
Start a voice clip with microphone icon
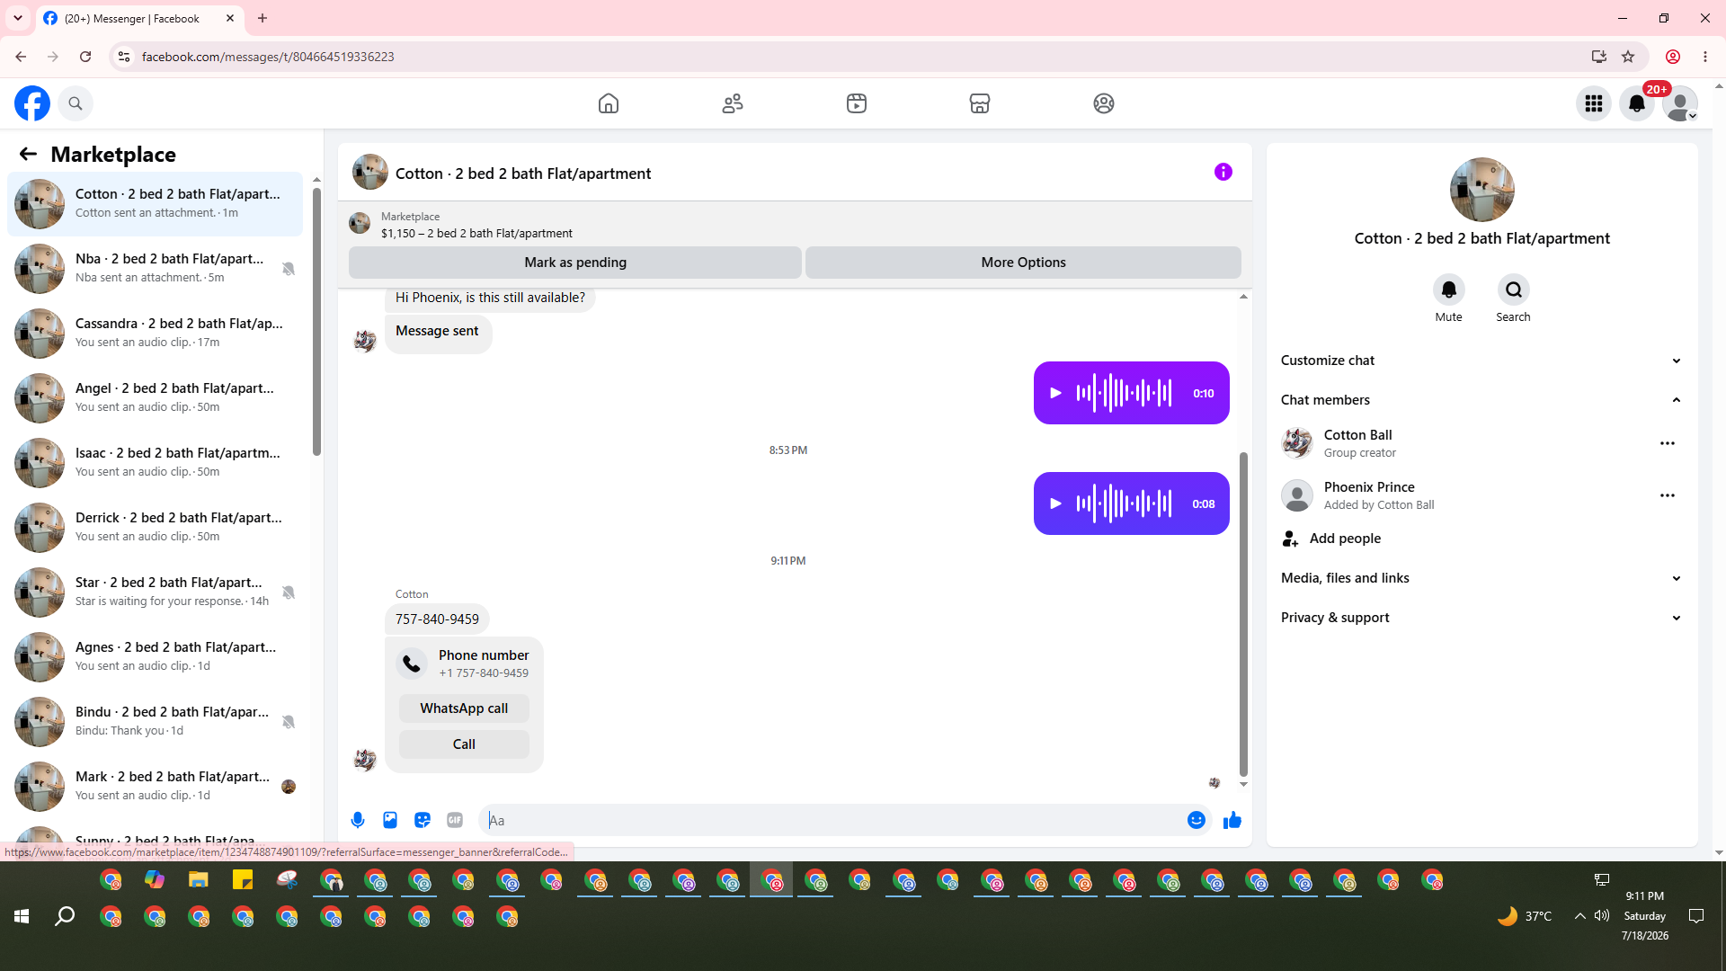coord(358,820)
